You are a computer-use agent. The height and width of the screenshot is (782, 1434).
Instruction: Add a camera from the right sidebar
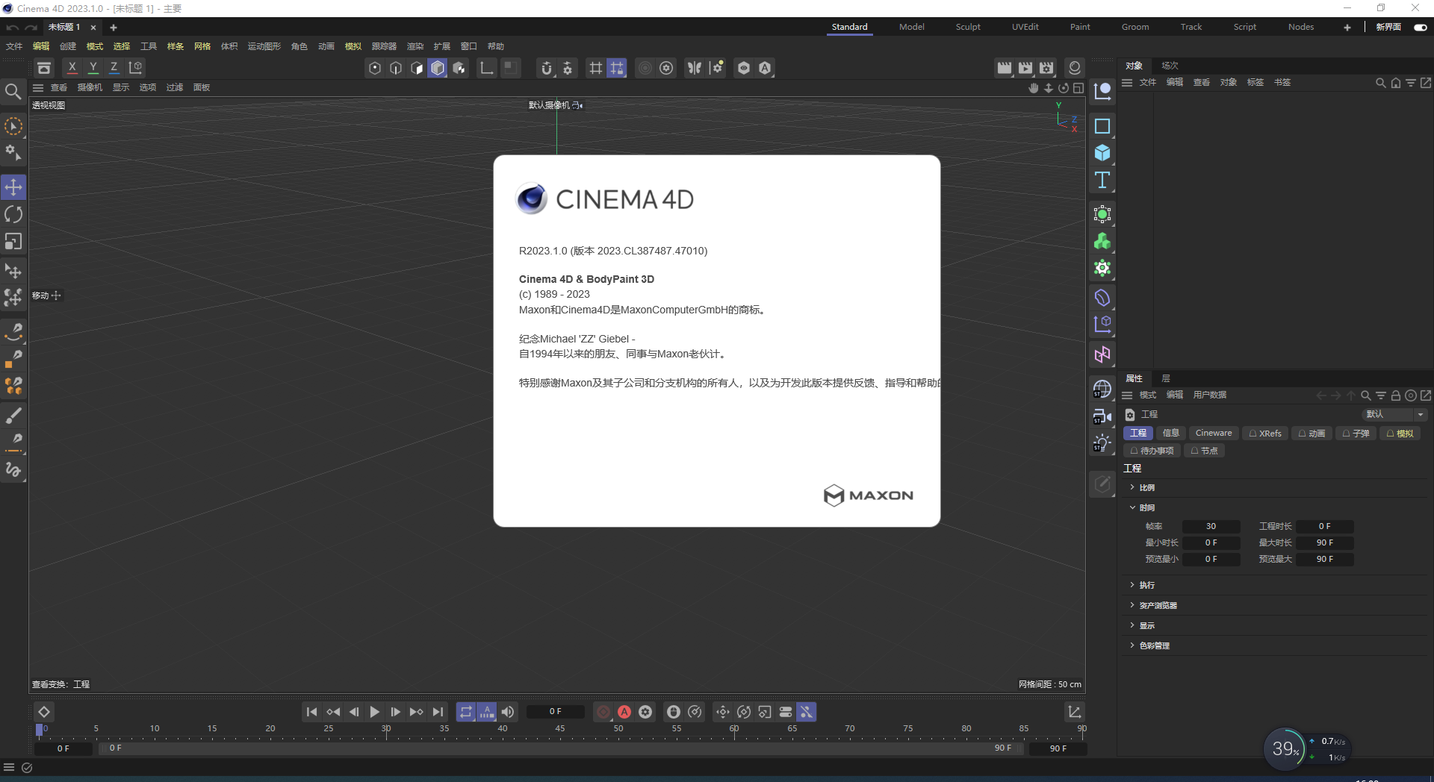tap(1103, 416)
